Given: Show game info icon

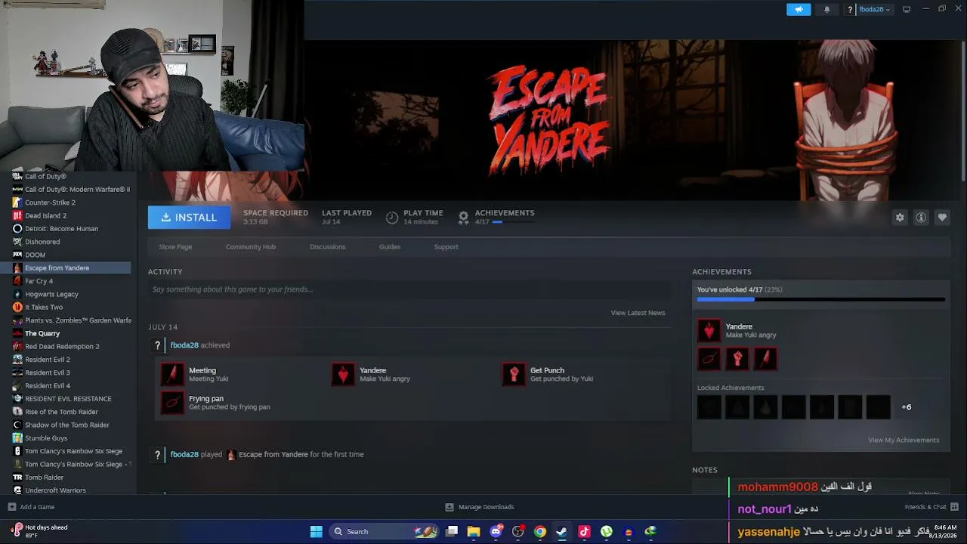Looking at the screenshot, I should [x=921, y=217].
